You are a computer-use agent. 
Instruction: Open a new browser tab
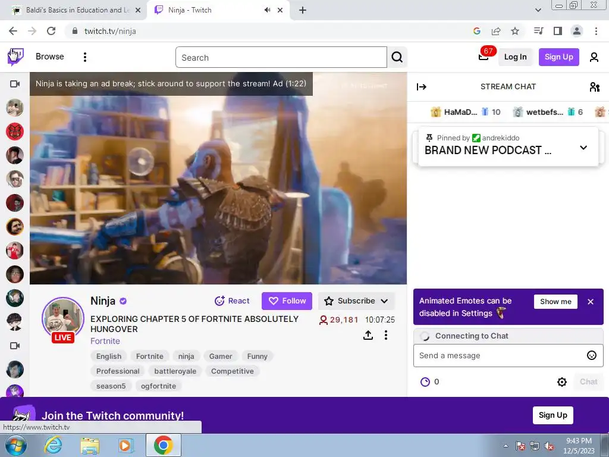coord(303,10)
